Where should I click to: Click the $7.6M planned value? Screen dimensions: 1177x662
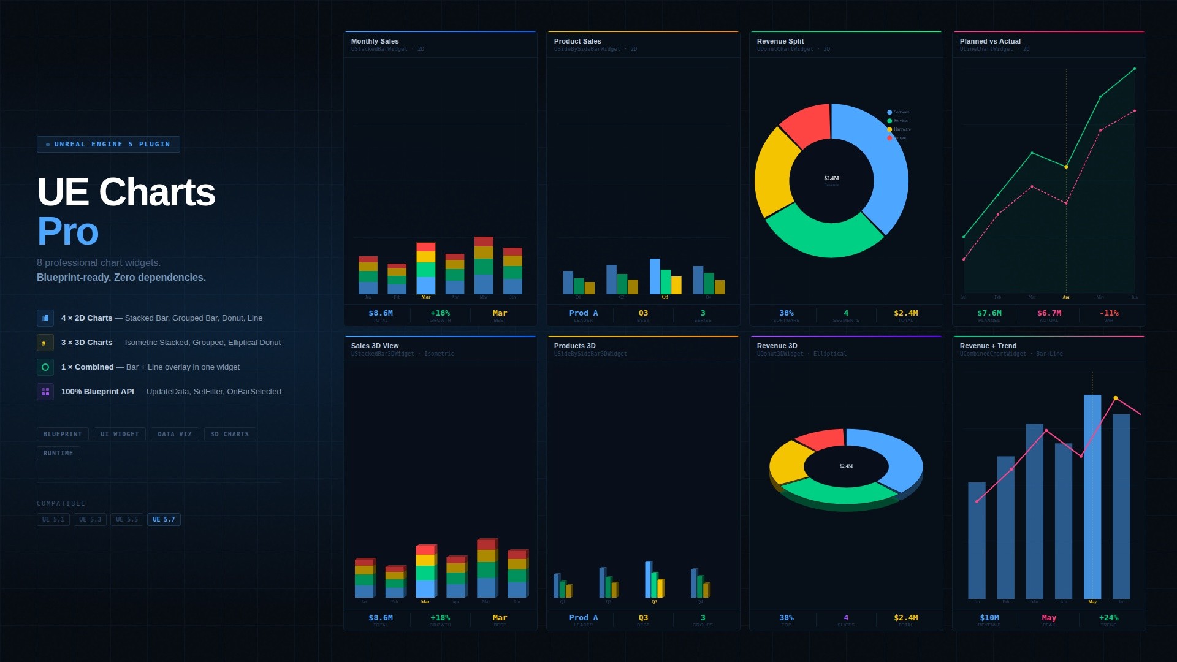point(989,313)
